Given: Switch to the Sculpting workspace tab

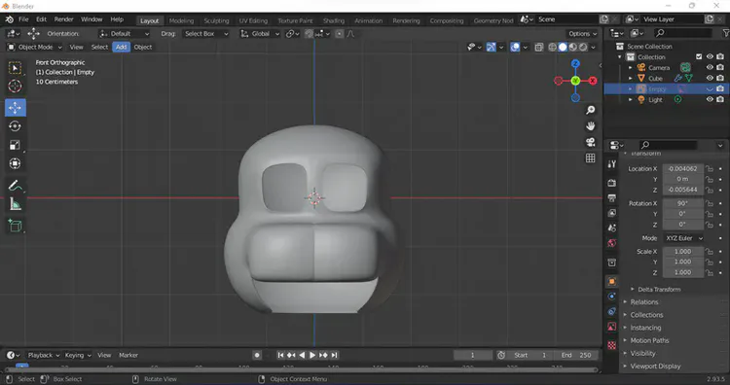Looking at the screenshot, I should pos(216,20).
